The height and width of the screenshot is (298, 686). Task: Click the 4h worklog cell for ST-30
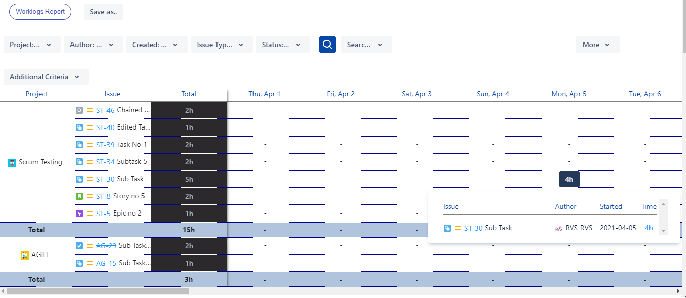click(x=569, y=179)
